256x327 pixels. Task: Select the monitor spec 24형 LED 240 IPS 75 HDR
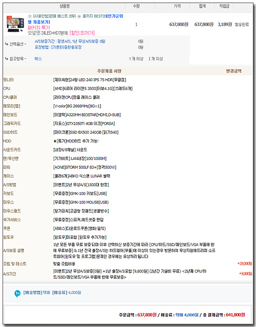pos(90,80)
